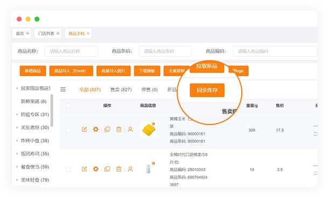Screen dimensions: 328x198
Task: Select 新鲜果蔬 (6) category
Action: (33, 101)
